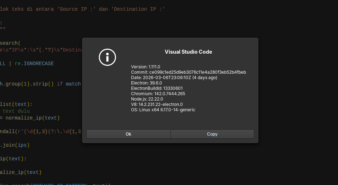
Task: Click the Commit hash line
Action: (188, 72)
